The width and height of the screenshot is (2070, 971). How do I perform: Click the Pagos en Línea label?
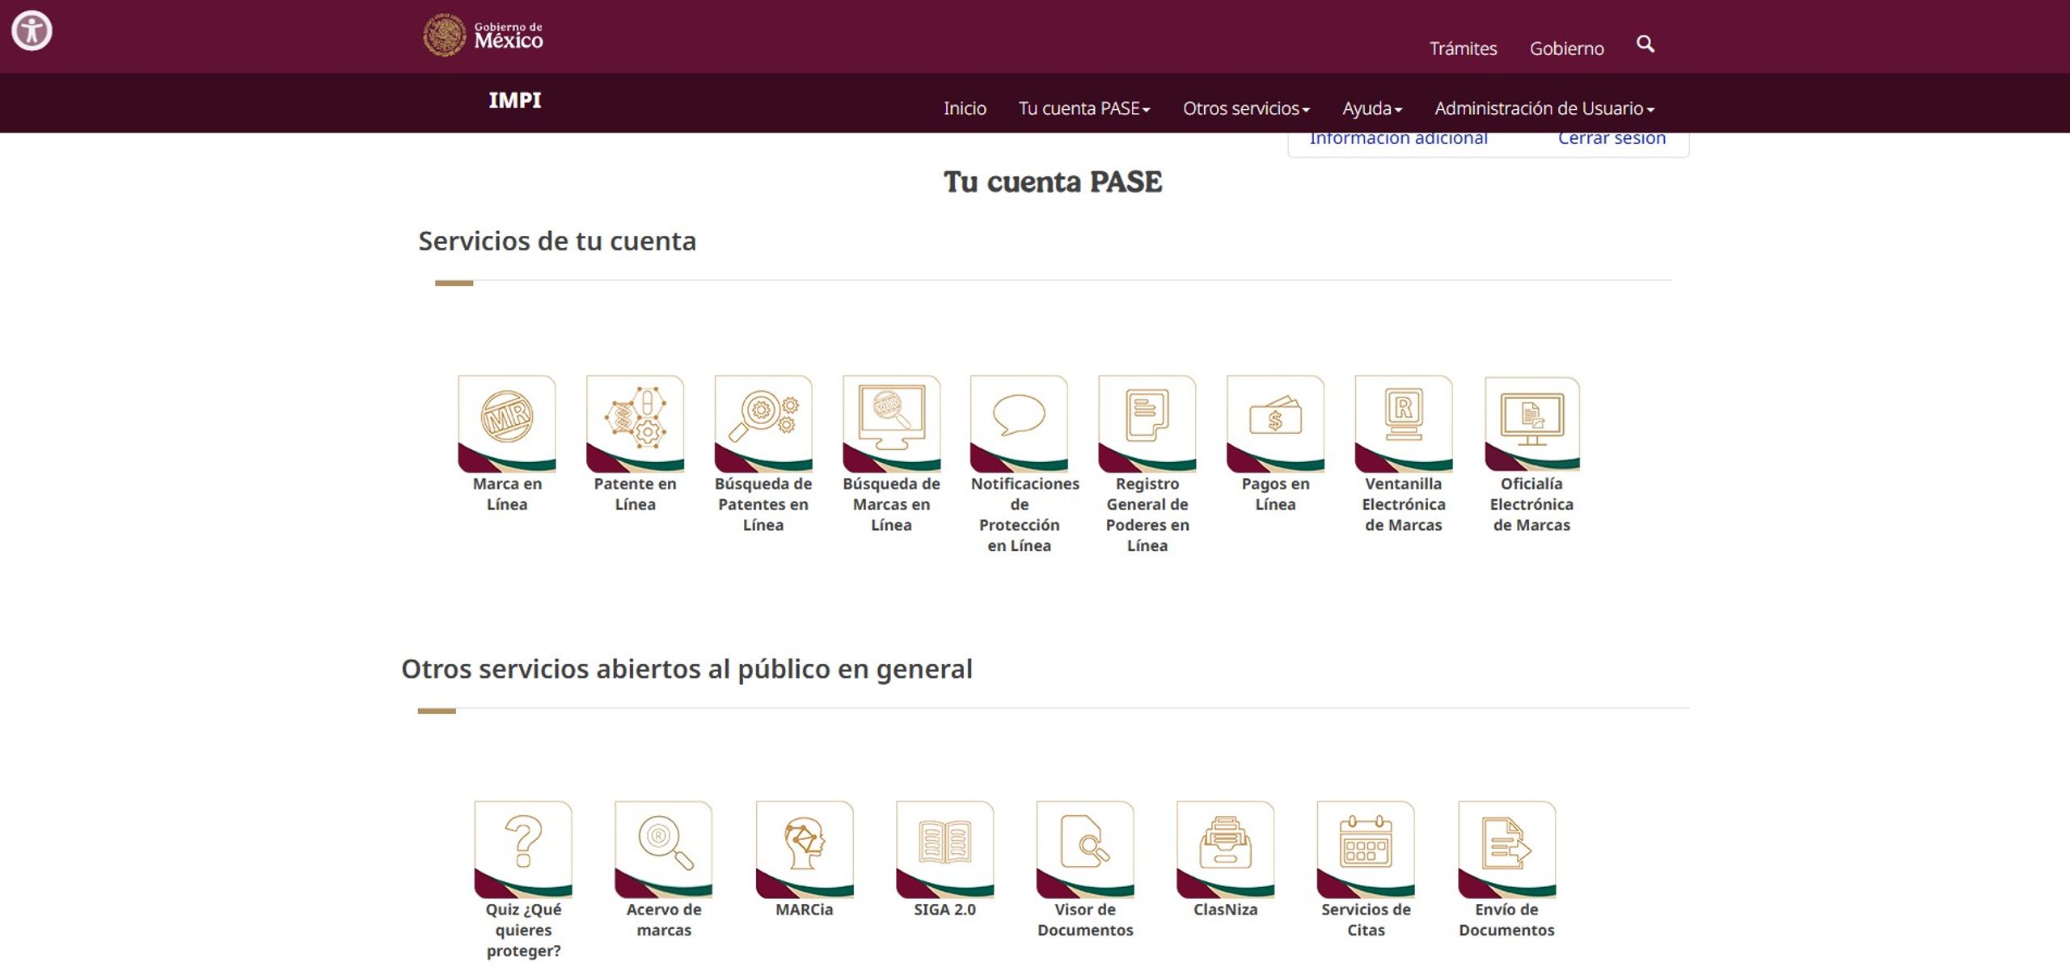coord(1275,494)
